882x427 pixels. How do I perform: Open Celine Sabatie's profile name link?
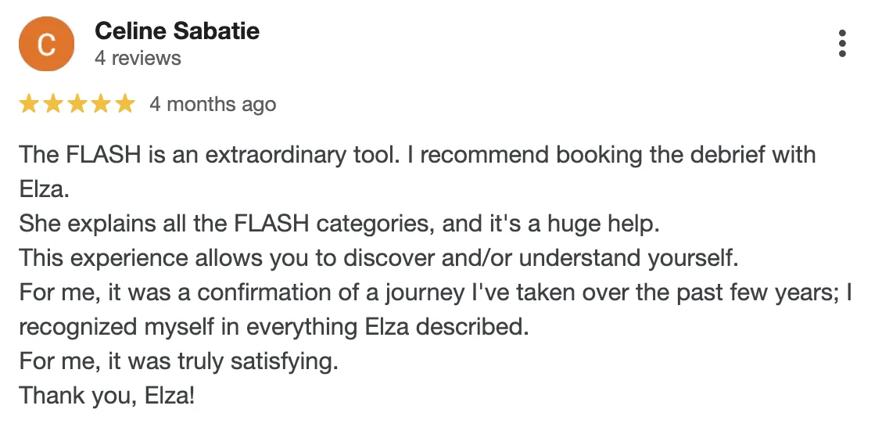pos(177,30)
